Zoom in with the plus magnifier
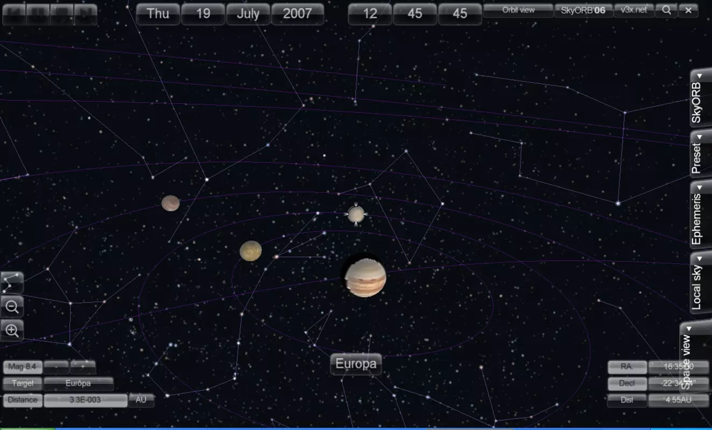Image resolution: width=712 pixels, height=430 pixels. (12, 331)
